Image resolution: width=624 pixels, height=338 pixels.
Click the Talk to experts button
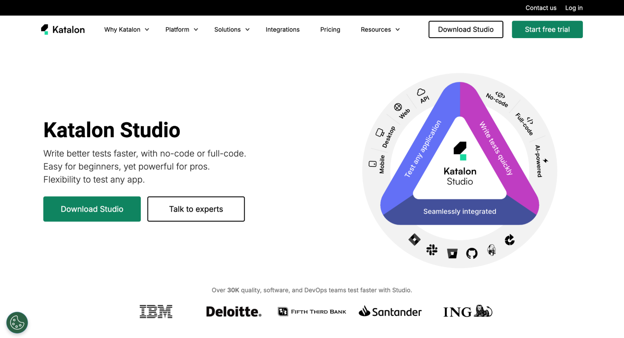(196, 209)
